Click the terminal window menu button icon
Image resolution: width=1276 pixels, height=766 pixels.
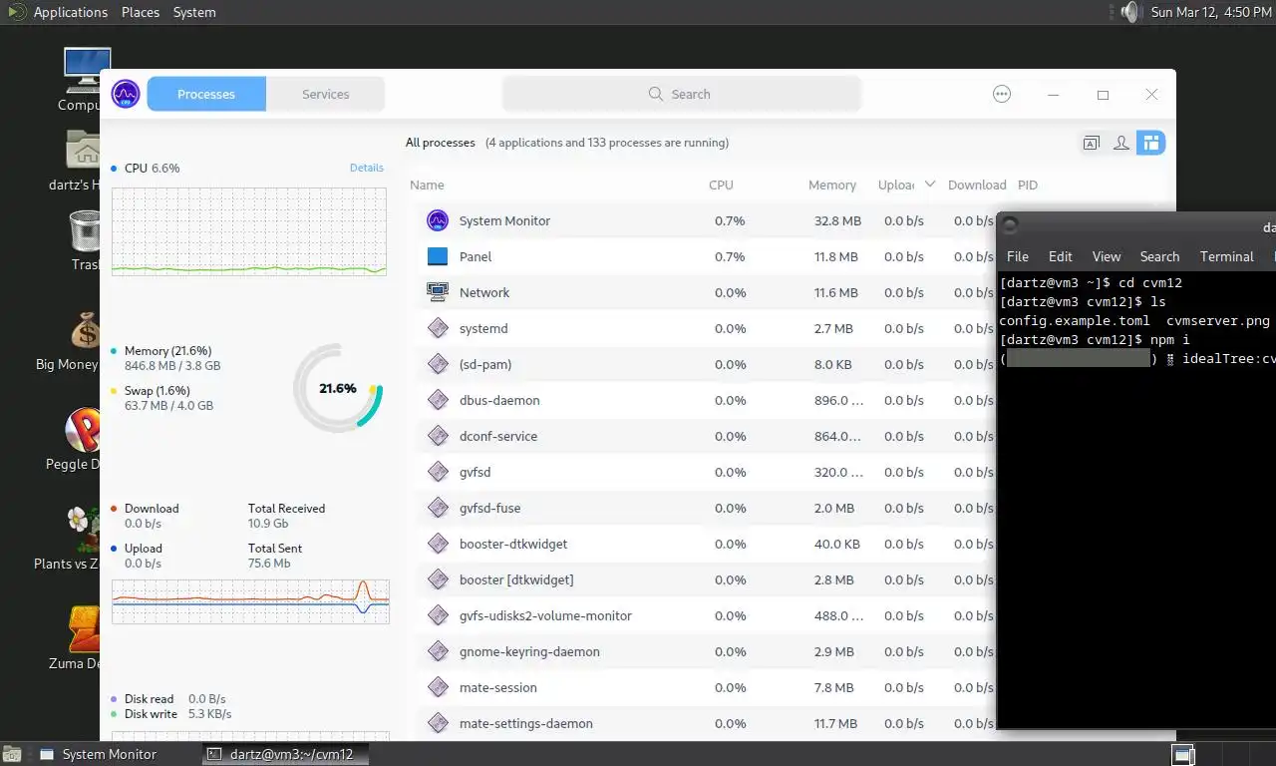(x=1010, y=225)
